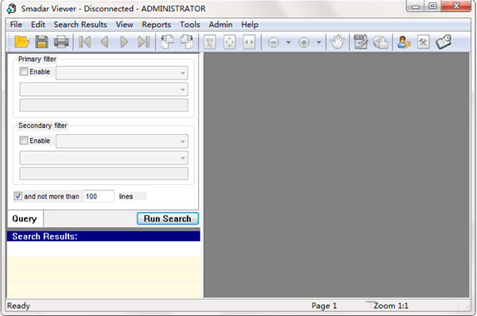Click the fit width icon
The image size is (477, 316).
click(249, 42)
